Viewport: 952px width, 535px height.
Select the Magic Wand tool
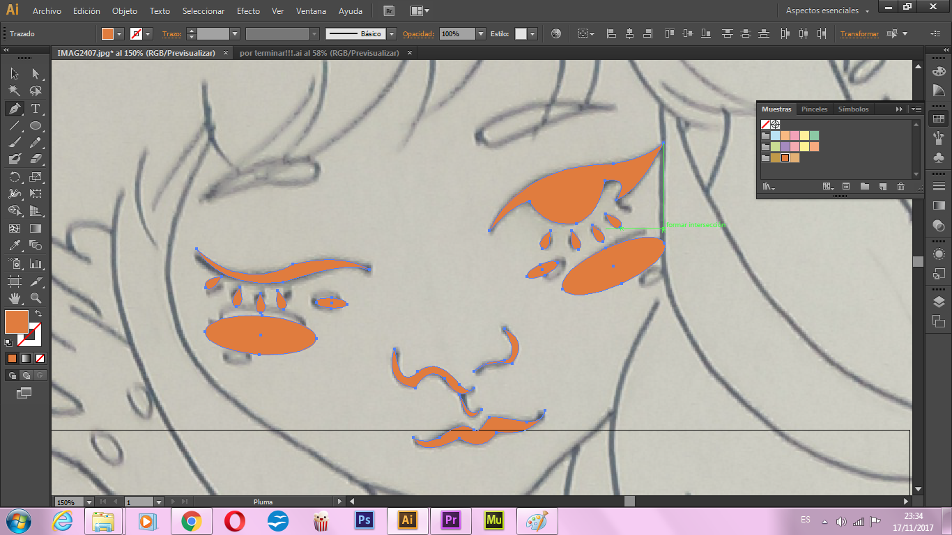point(15,91)
